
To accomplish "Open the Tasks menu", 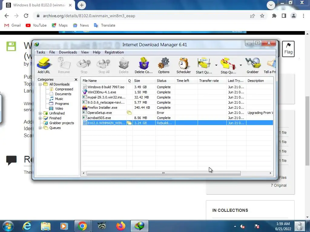I will 41,52.
